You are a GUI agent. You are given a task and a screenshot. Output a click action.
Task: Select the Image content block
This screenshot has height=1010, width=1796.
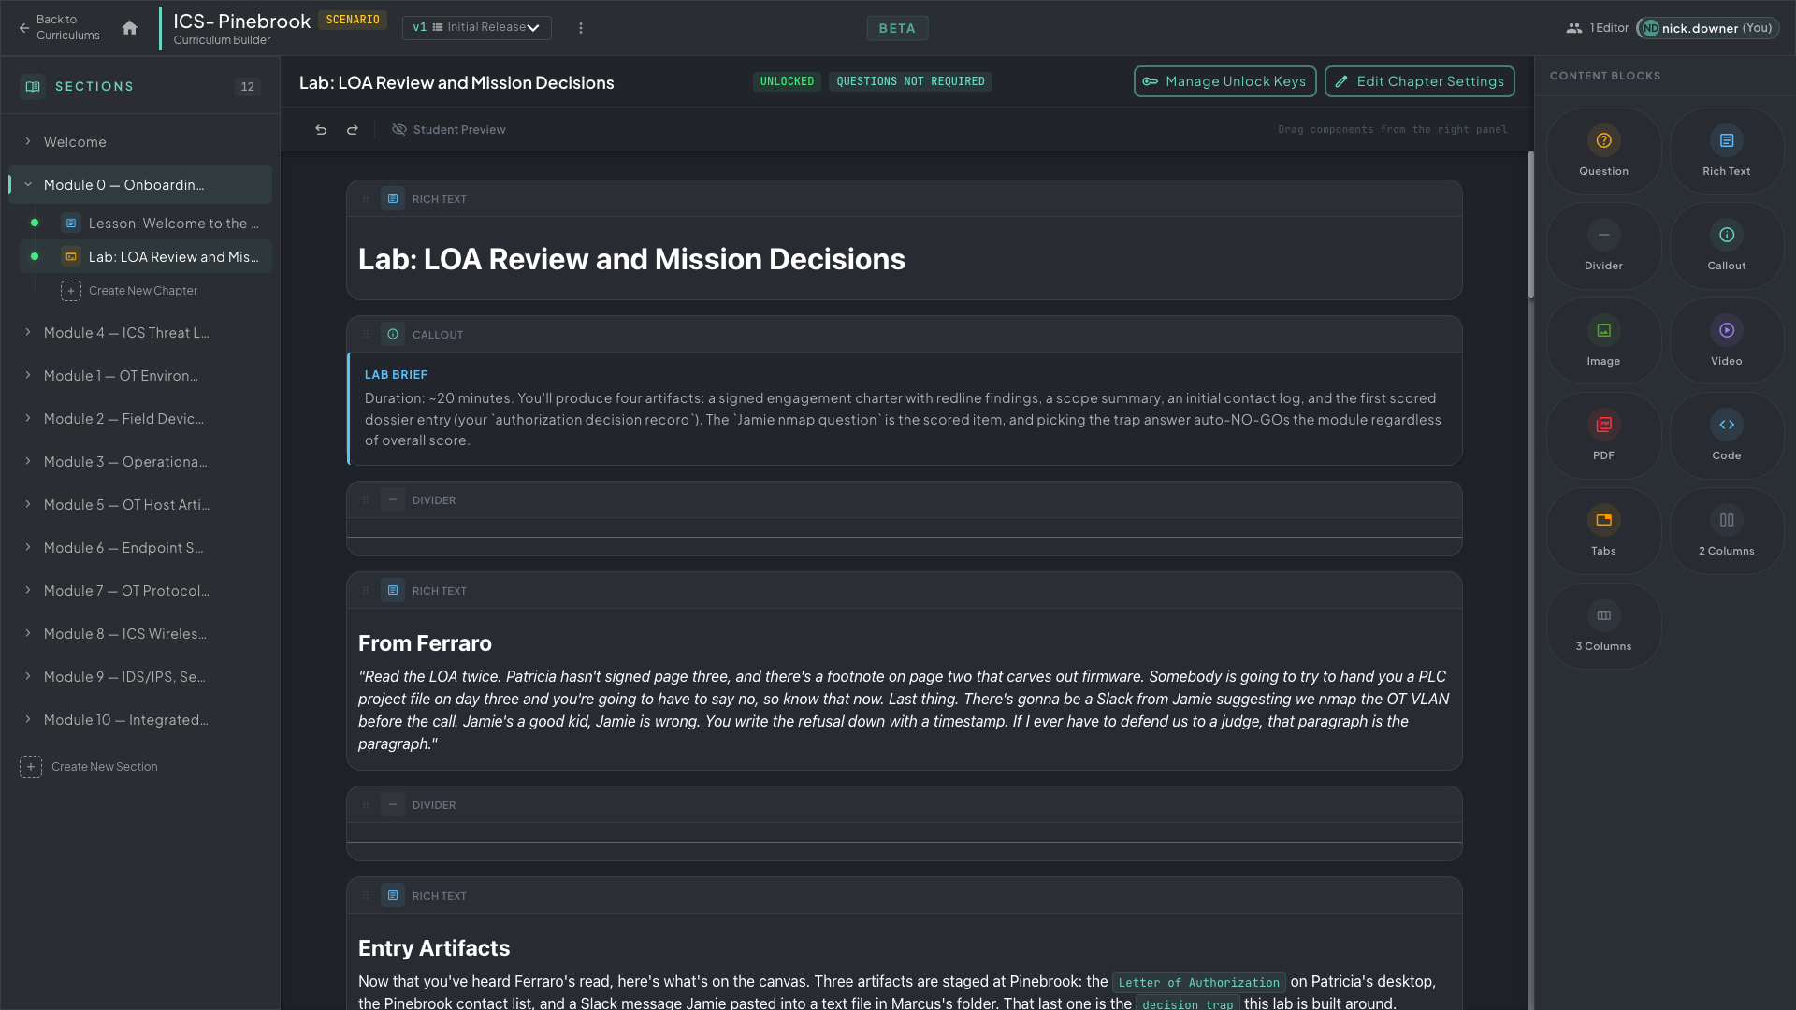tap(1603, 341)
